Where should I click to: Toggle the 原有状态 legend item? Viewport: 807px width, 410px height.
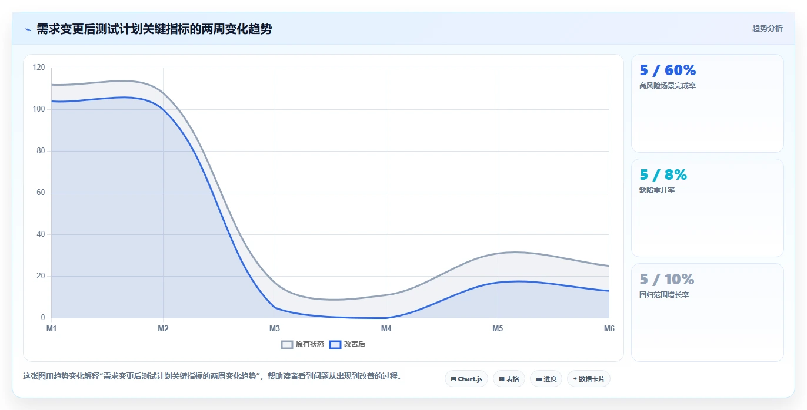coord(302,344)
